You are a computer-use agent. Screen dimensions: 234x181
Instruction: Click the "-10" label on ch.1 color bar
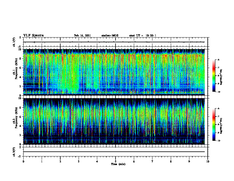tap(219, 92)
